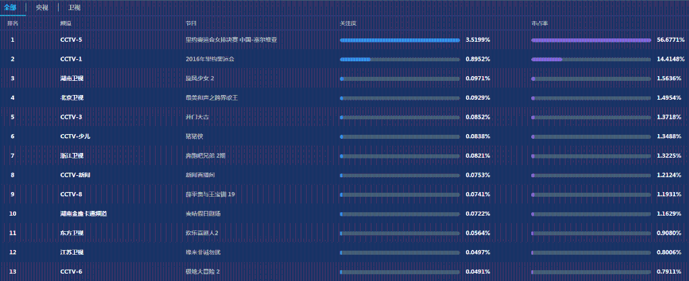The height and width of the screenshot is (281, 689).
Task: Switch to the 全部 tab
Action: click(10, 7)
